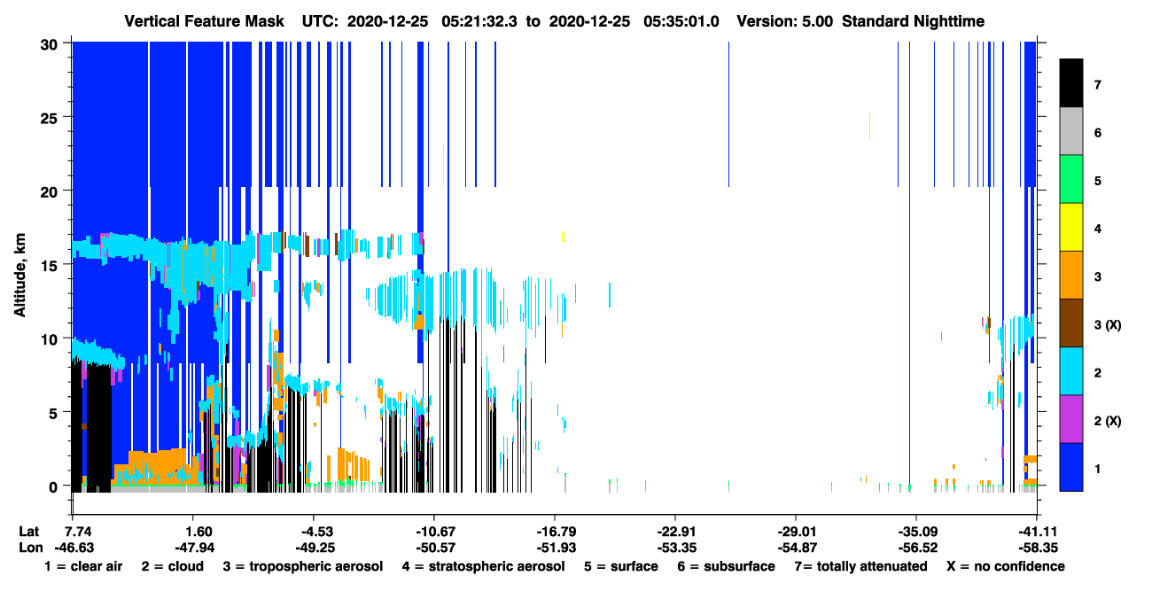The image size is (1152, 591).
Task: Click the latitude value '-22.91'
Action: 675,532
